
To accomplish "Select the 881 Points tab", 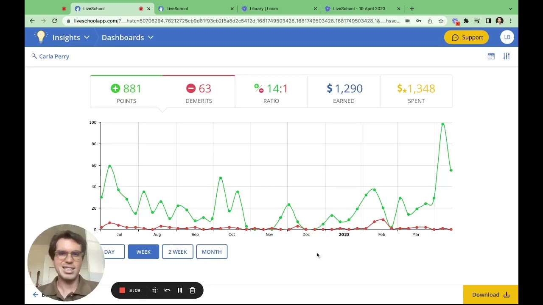I will pos(126,92).
